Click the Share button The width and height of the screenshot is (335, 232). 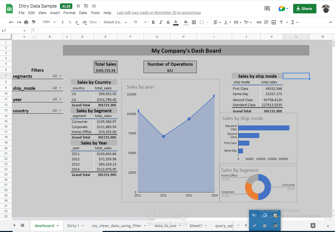(305, 8)
